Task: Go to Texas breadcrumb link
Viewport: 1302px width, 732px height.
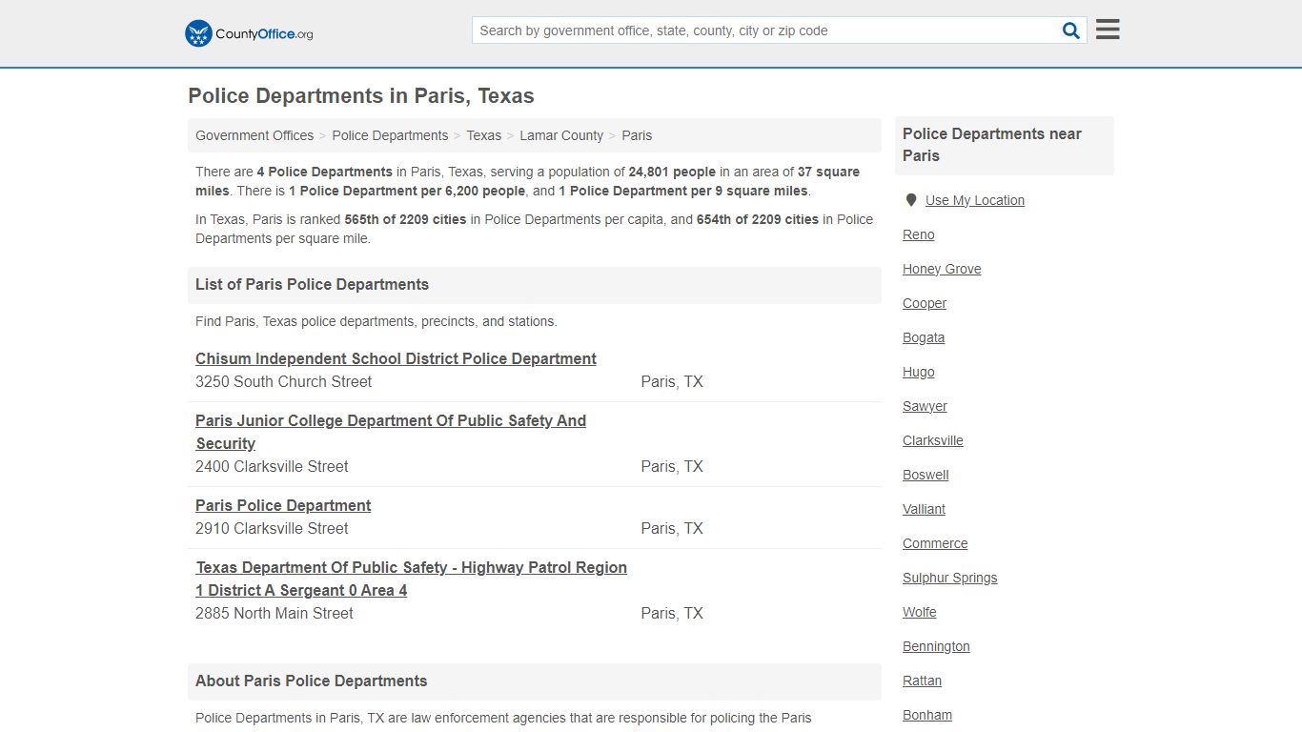Action: (x=484, y=135)
